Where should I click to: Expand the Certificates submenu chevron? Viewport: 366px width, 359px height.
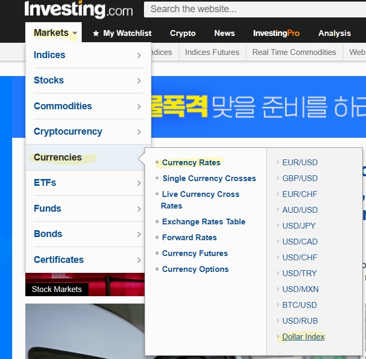point(139,260)
